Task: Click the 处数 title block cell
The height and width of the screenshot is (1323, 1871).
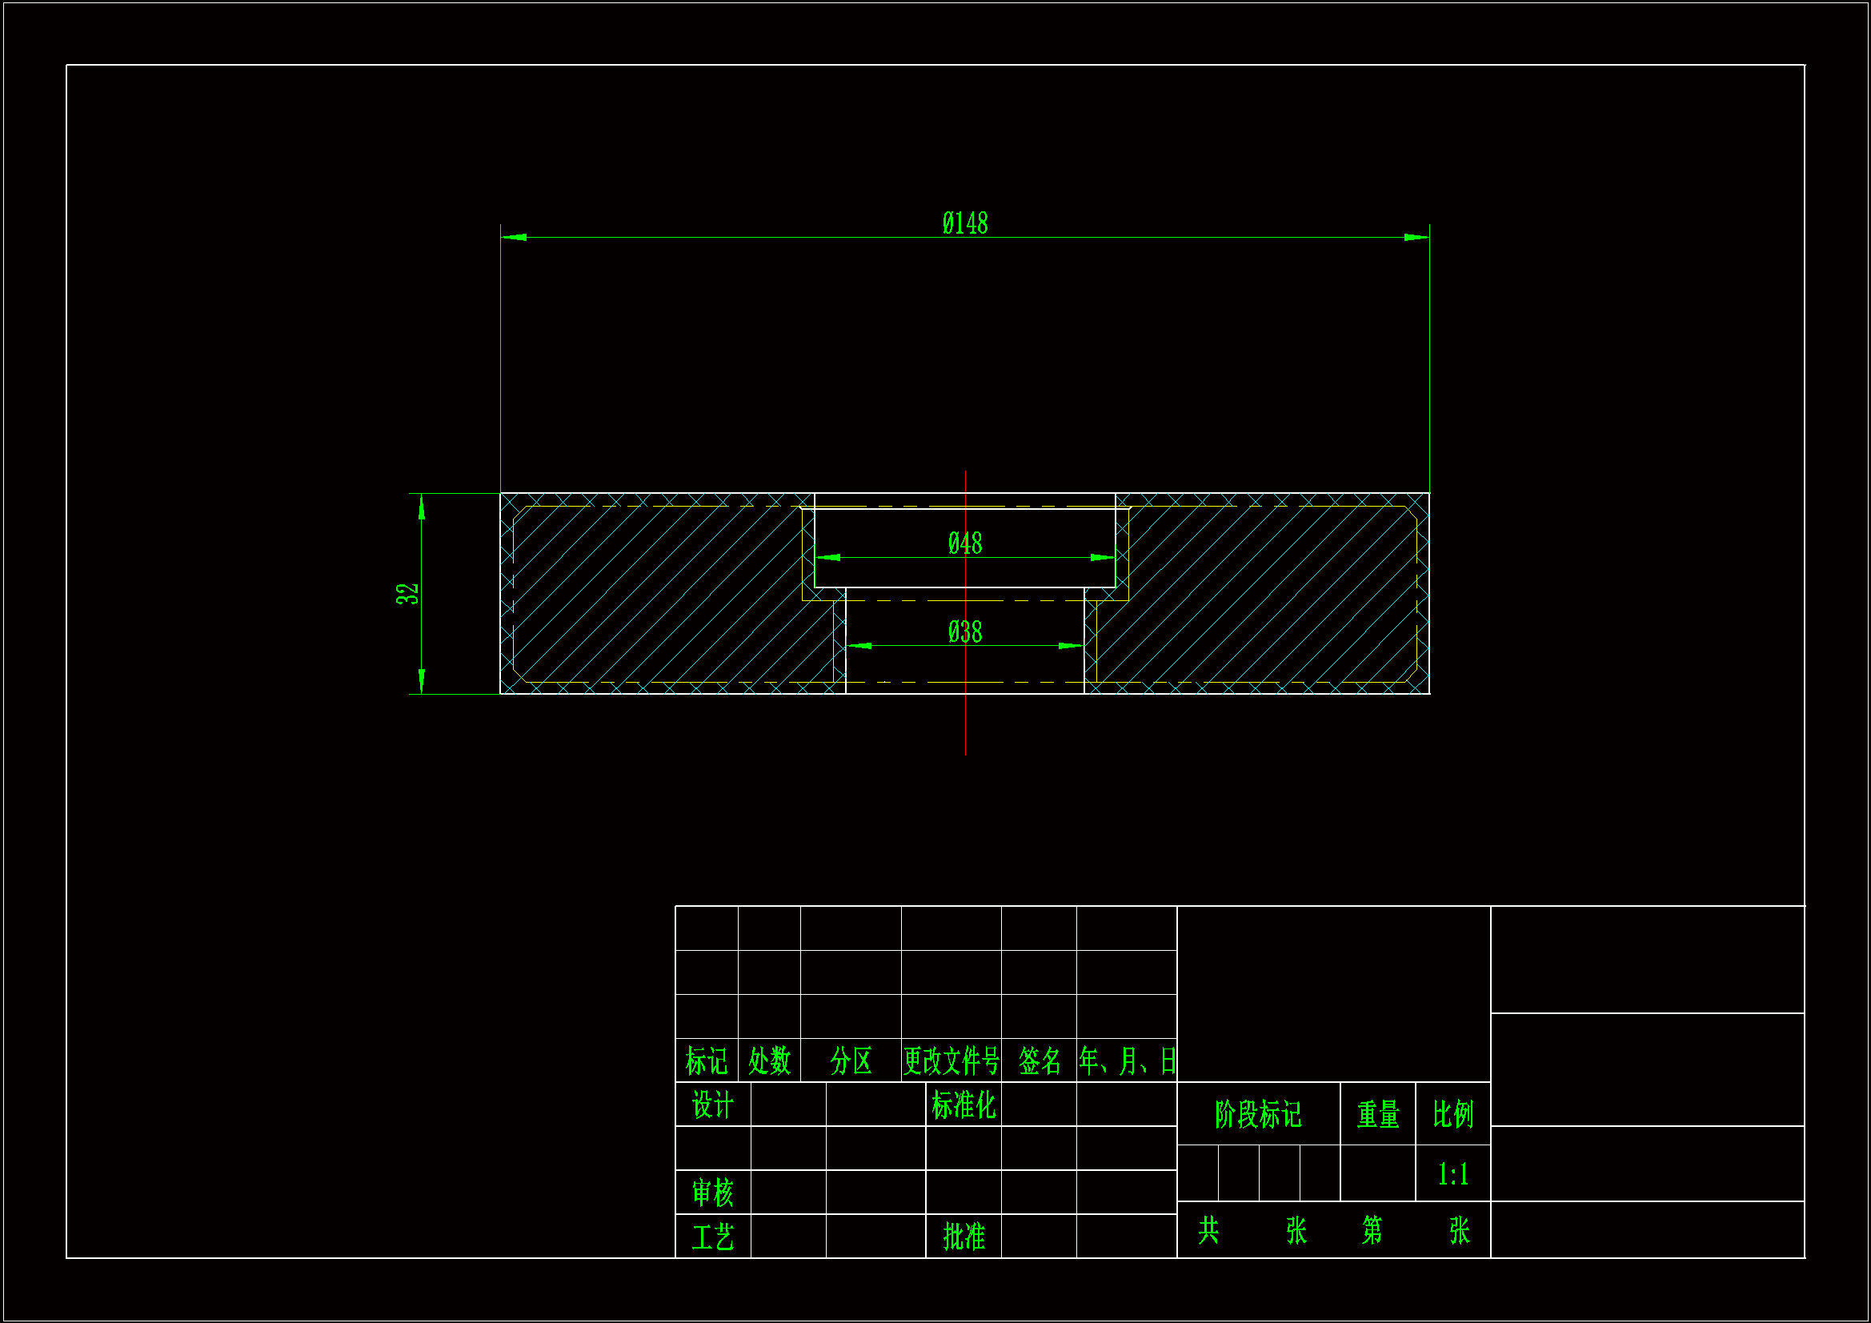Action: click(769, 1060)
